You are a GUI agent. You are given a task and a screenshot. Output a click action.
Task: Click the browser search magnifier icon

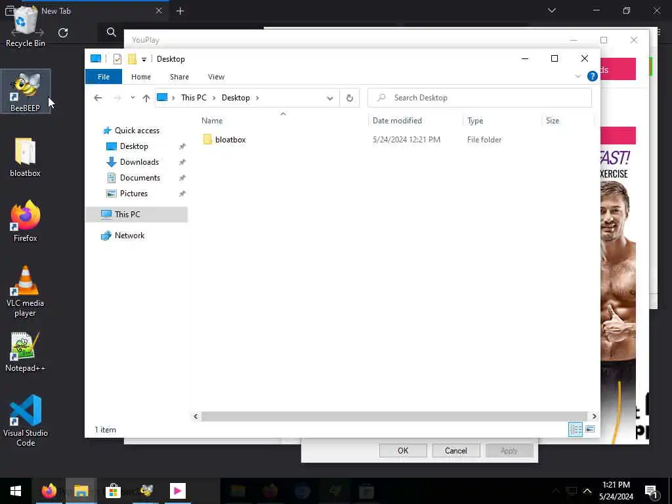point(112,32)
